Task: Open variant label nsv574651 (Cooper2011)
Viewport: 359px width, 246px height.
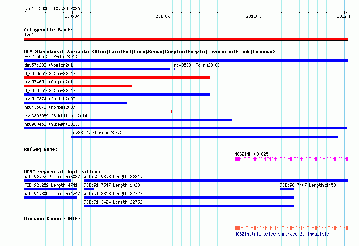Action: coord(51,82)
